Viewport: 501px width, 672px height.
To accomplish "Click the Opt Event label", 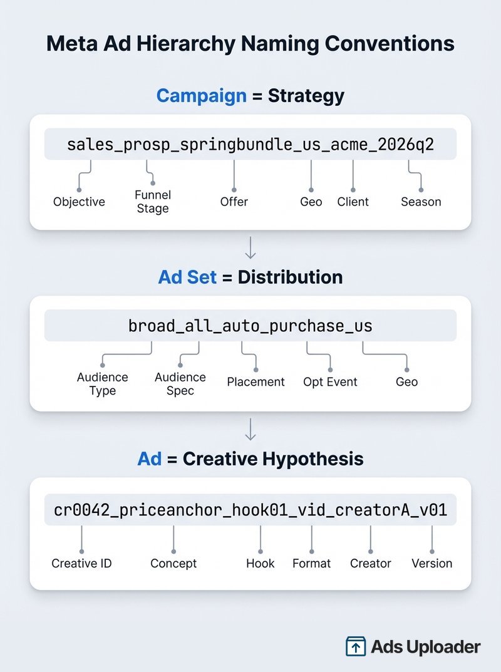I will pyautogui.click(x=330, y=382).
